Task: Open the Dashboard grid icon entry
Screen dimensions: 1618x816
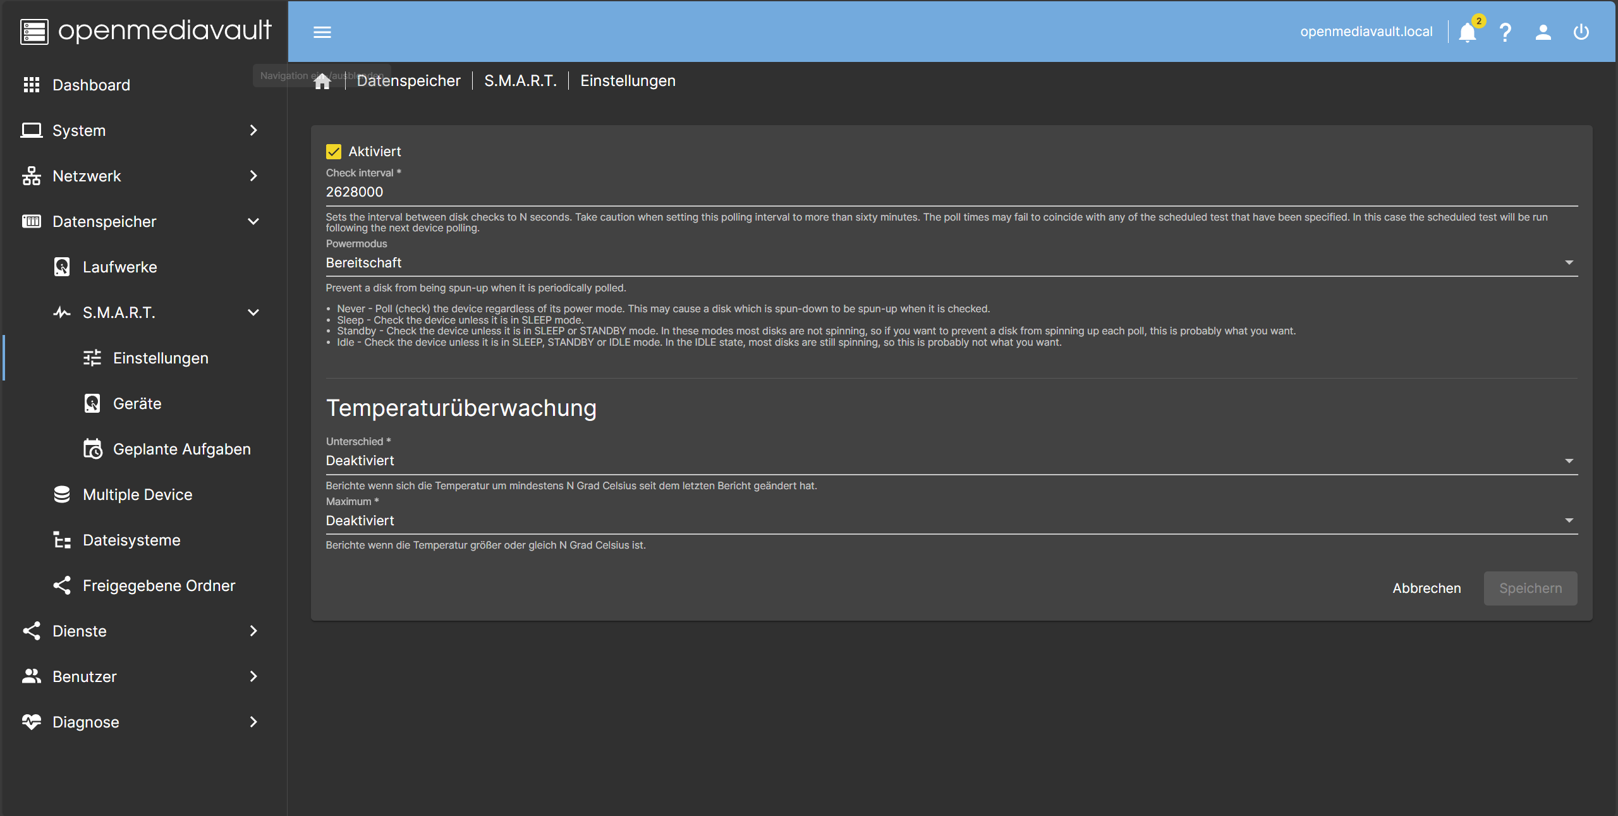Action: tap(32, 85)
